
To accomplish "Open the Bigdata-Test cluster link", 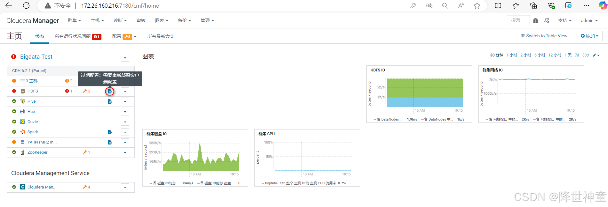I will point(36,57).
